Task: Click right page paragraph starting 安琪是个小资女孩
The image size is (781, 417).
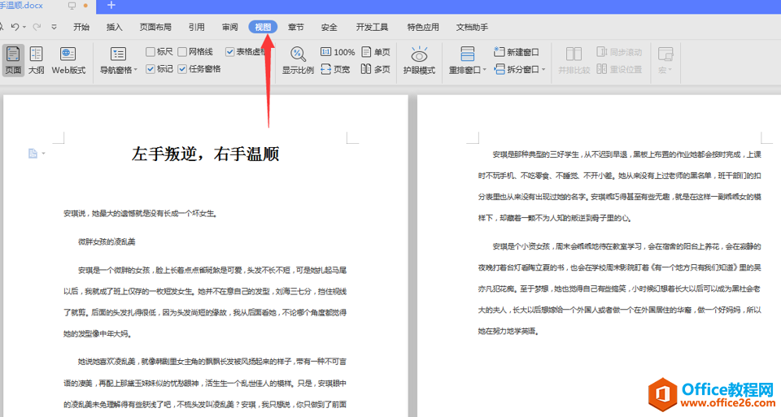Action: 620,289
